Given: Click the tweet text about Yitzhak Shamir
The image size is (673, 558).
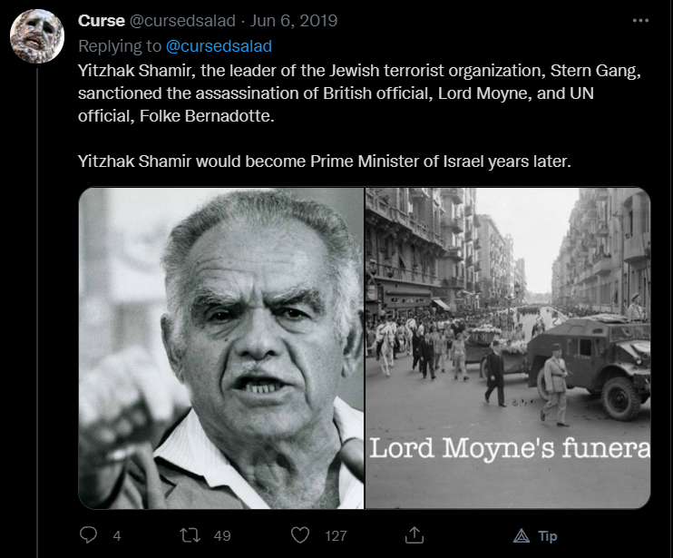Looking at the screenshot, I should [359, 116].
